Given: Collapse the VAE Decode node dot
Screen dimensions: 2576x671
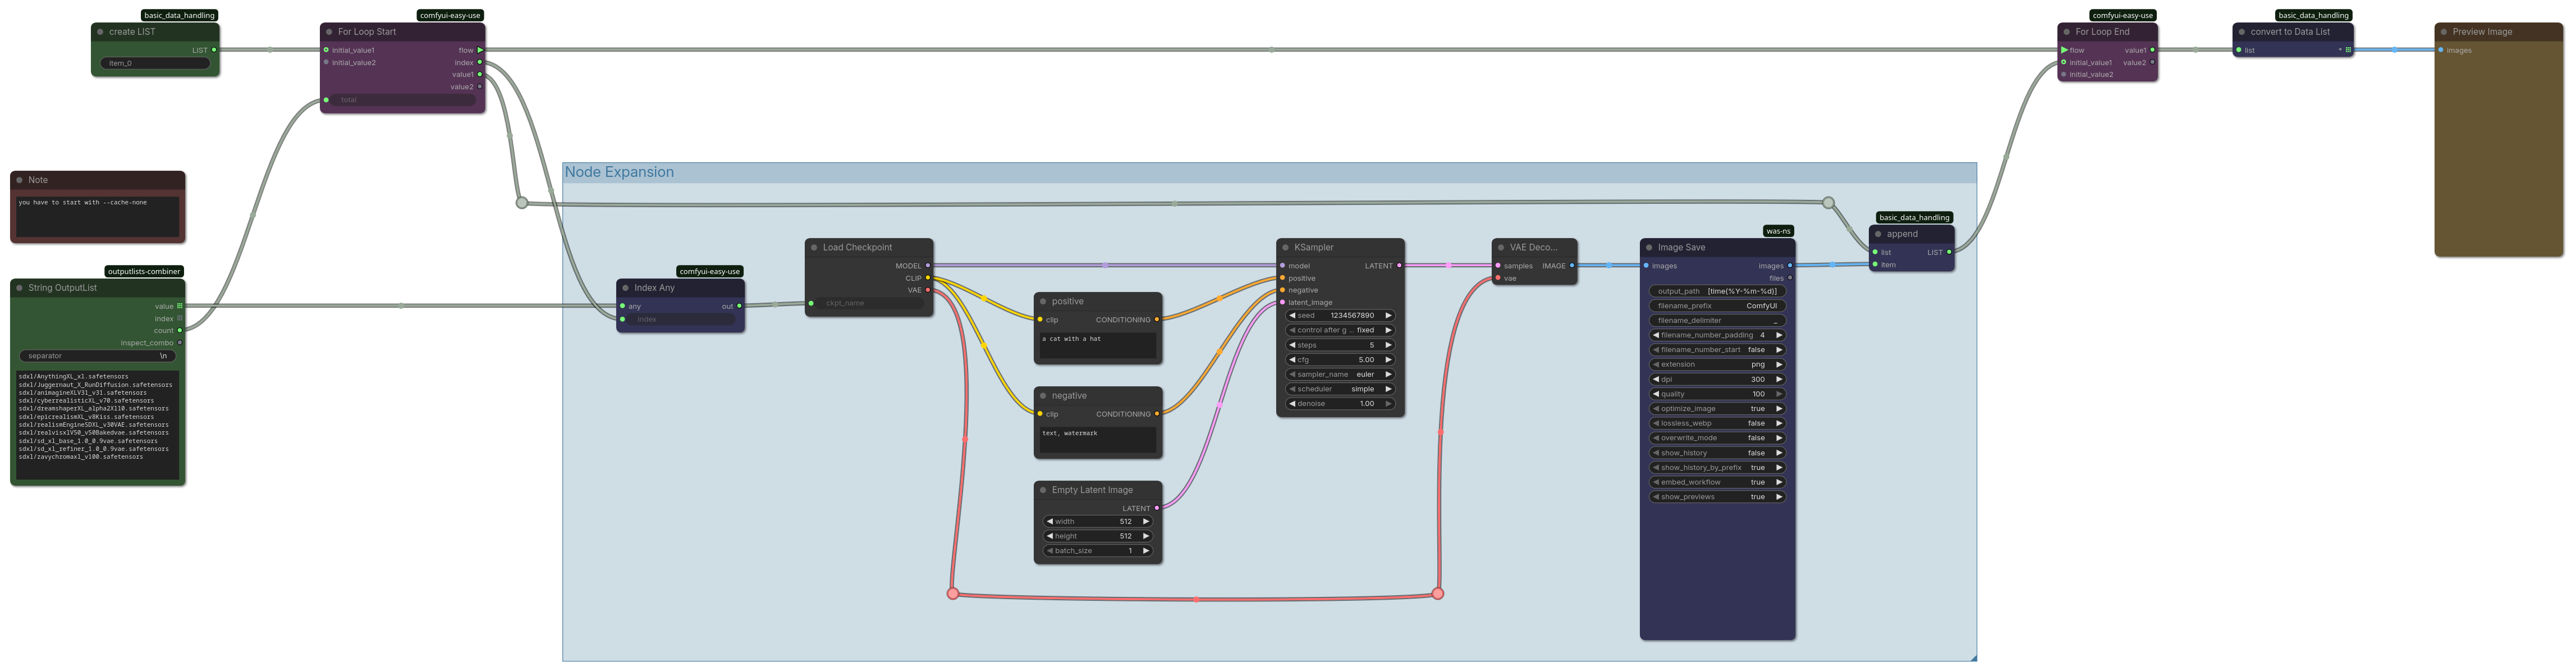Looking at the screenshot, I should 1501,247.
